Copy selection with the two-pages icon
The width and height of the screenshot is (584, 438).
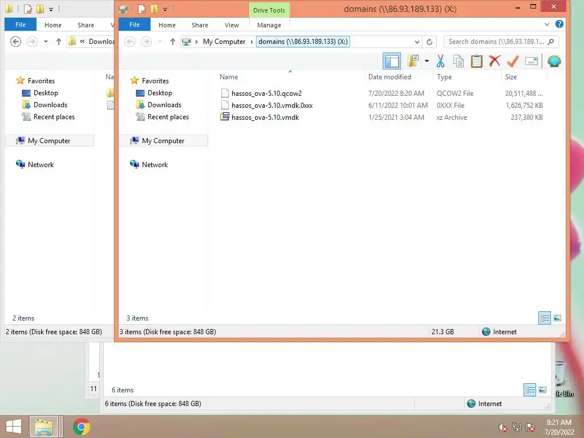pos(459,61)
